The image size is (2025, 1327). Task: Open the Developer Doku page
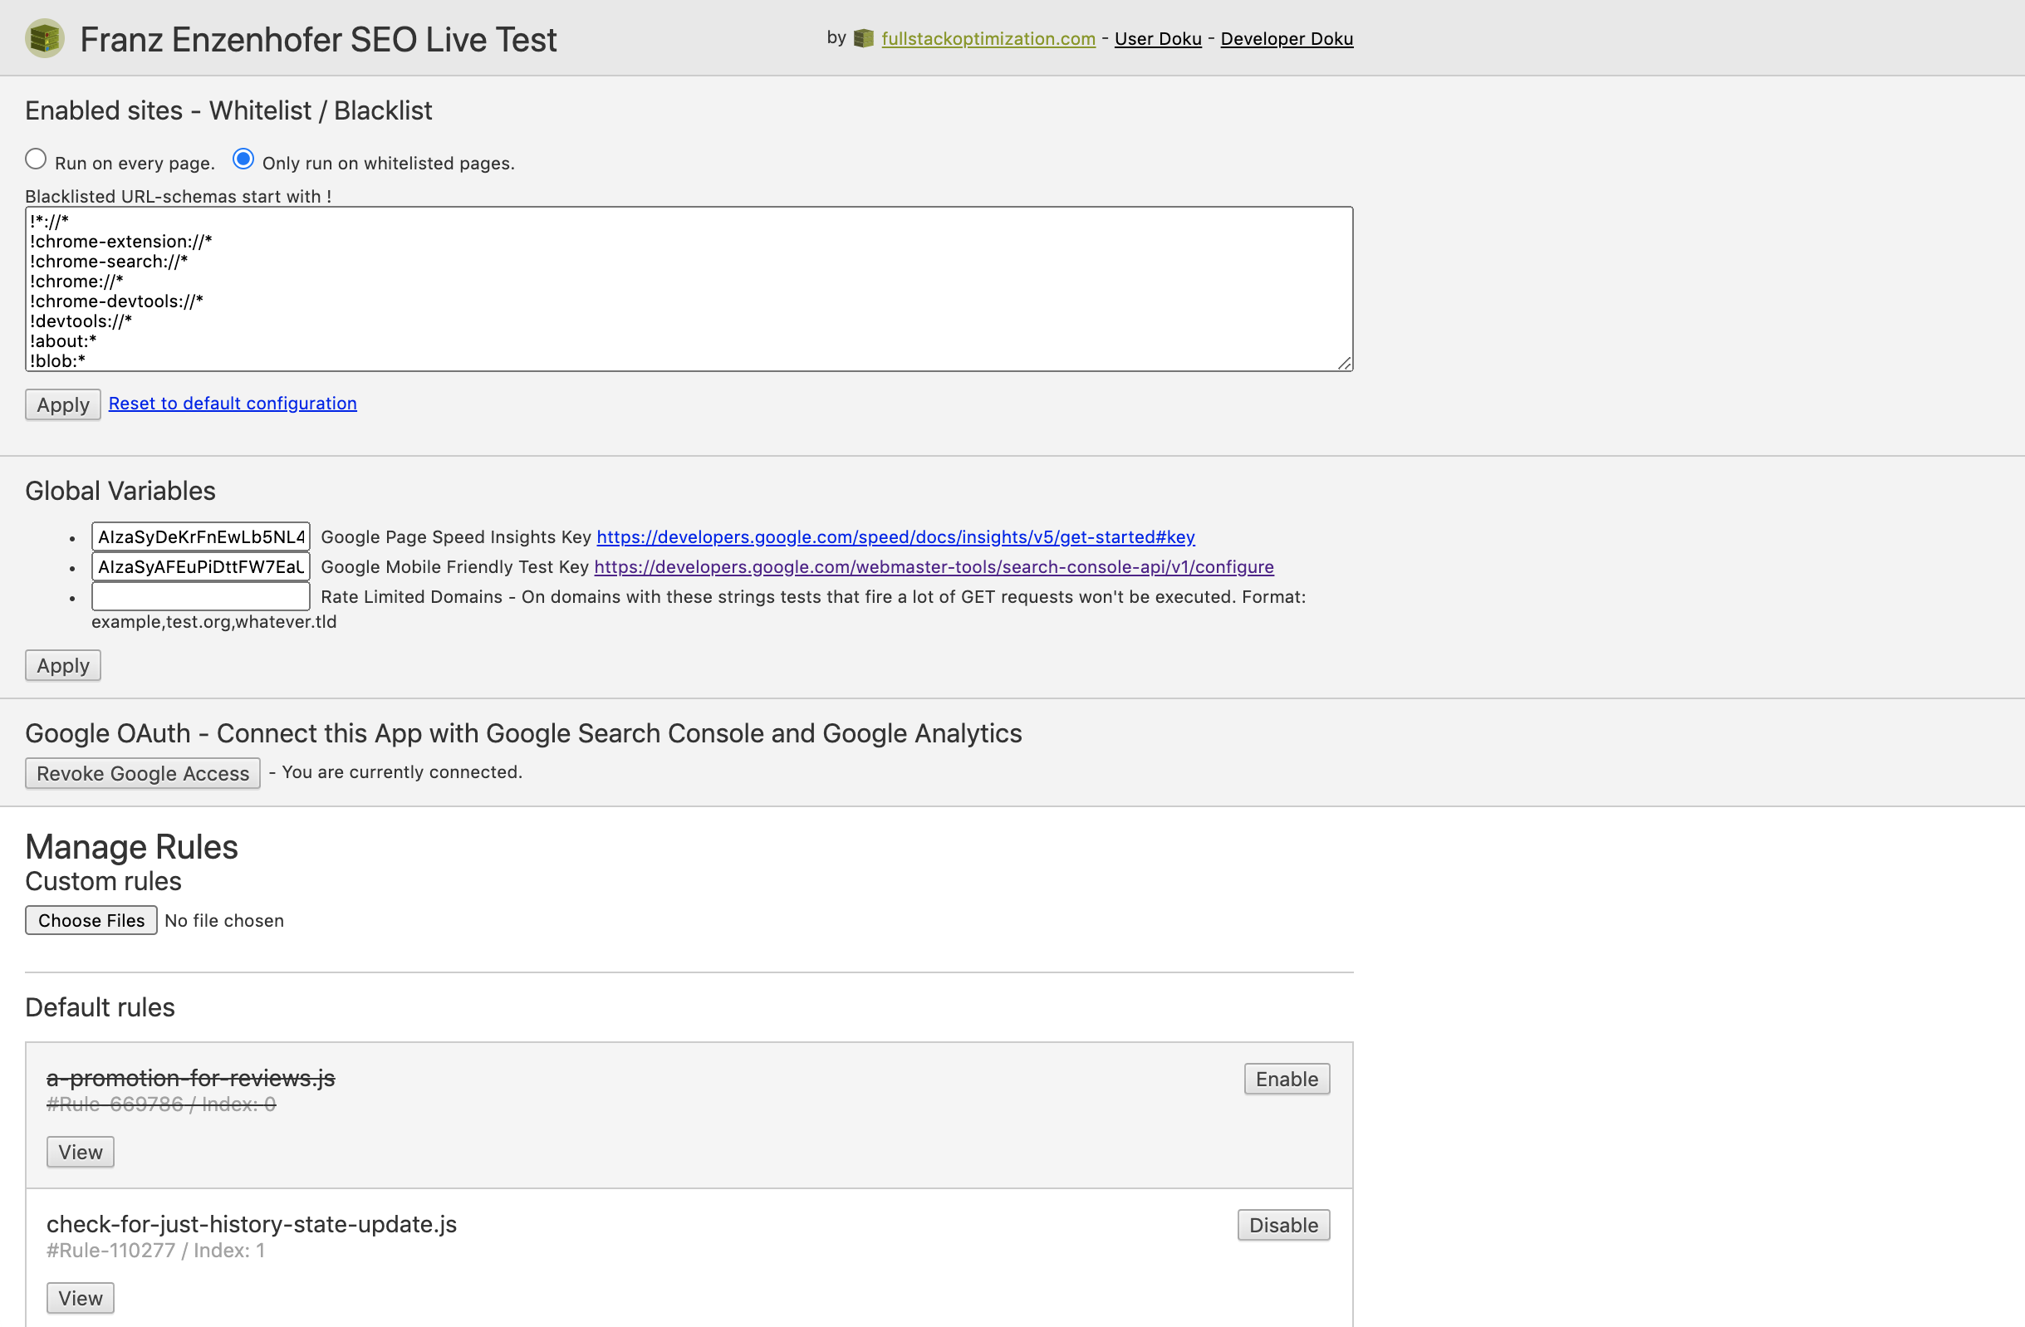pos(1287,38)
